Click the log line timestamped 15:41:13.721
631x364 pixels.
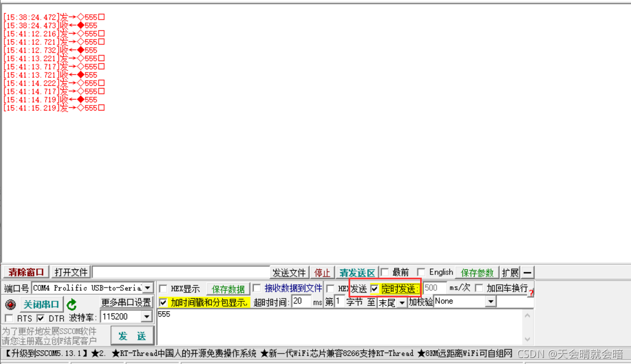tap(50, 75)
